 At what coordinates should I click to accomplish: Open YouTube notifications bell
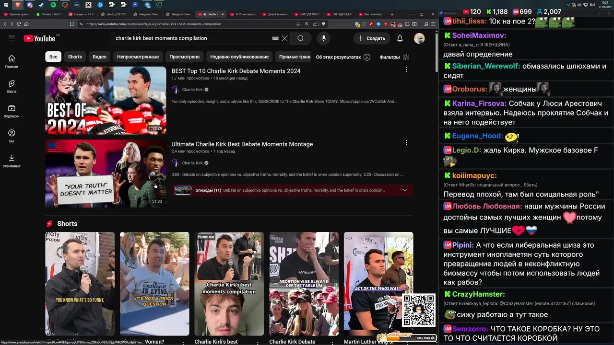400,38
